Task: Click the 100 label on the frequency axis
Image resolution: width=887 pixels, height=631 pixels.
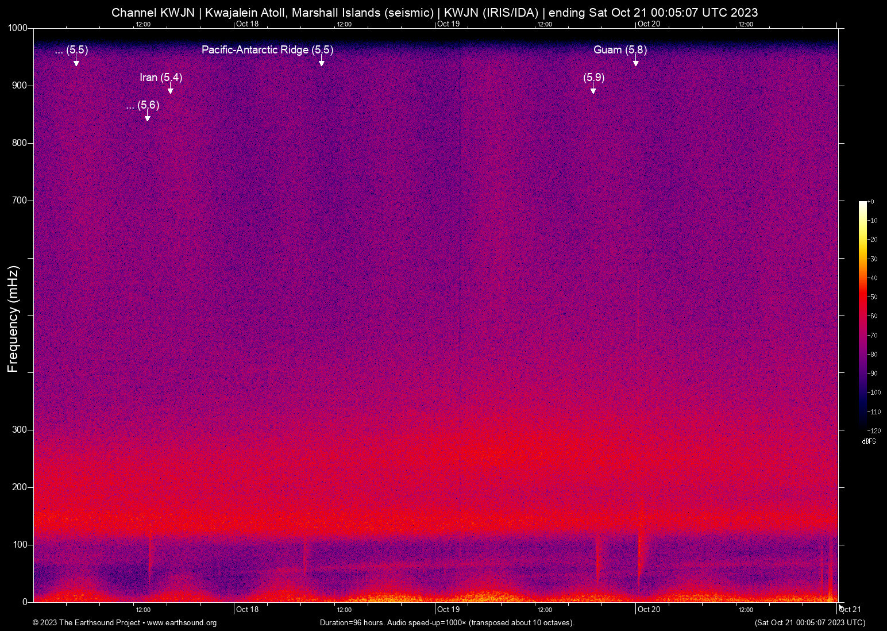Action: tap(20, 545)
